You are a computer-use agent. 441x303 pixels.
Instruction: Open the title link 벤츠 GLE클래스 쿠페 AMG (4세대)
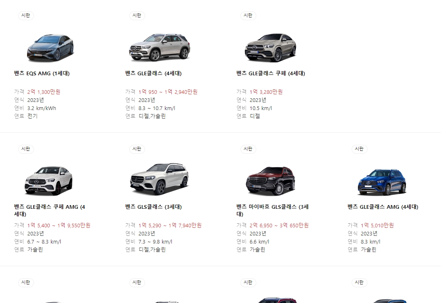click(x=49, y=210)
